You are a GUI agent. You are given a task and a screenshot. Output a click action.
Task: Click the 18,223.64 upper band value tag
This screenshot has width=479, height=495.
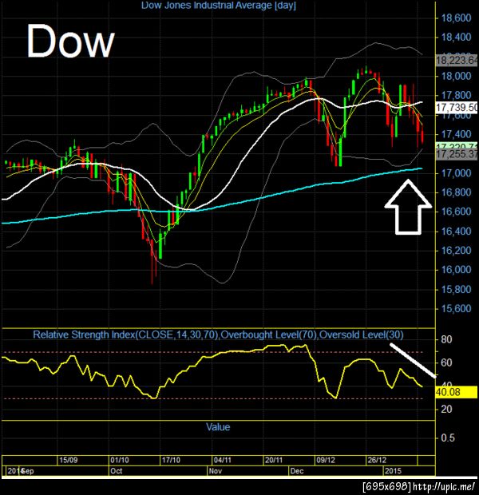pyautogui.click(x=457, y=60)
